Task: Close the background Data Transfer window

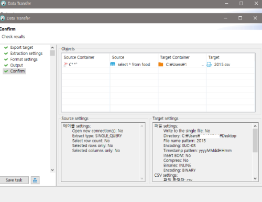Action: pos(256,3)
